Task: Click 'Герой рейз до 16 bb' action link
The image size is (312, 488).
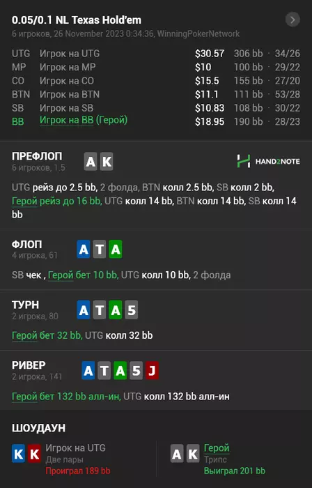Action: coord(56,201)
